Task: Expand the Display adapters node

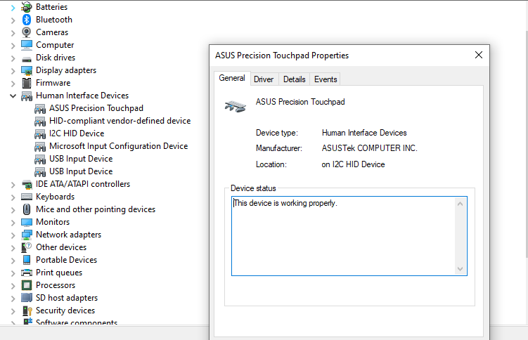Action: [13, 71]
